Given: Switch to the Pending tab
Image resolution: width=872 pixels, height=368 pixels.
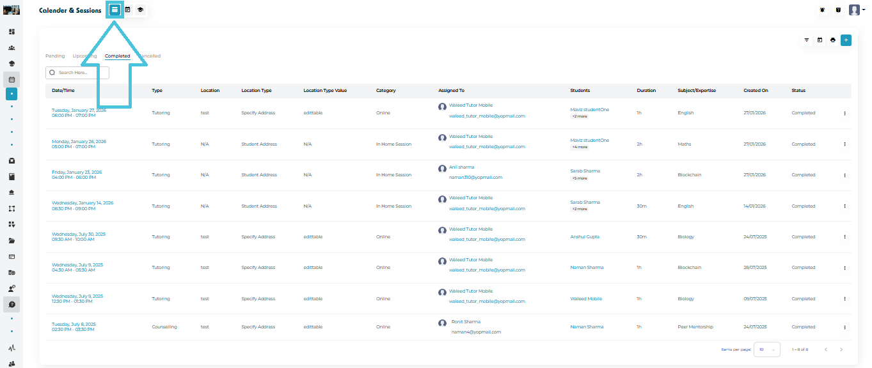Looking at the screenshot, I should coord(55,56).
